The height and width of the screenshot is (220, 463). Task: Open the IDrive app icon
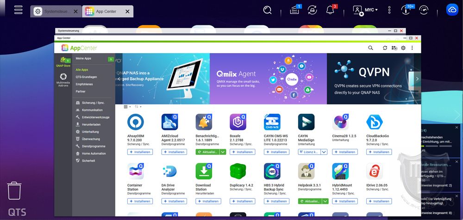375,171
